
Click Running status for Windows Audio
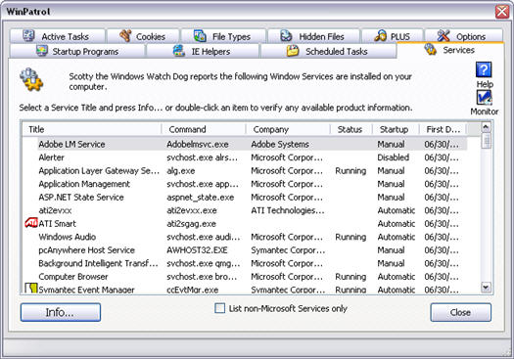(350, 237)
